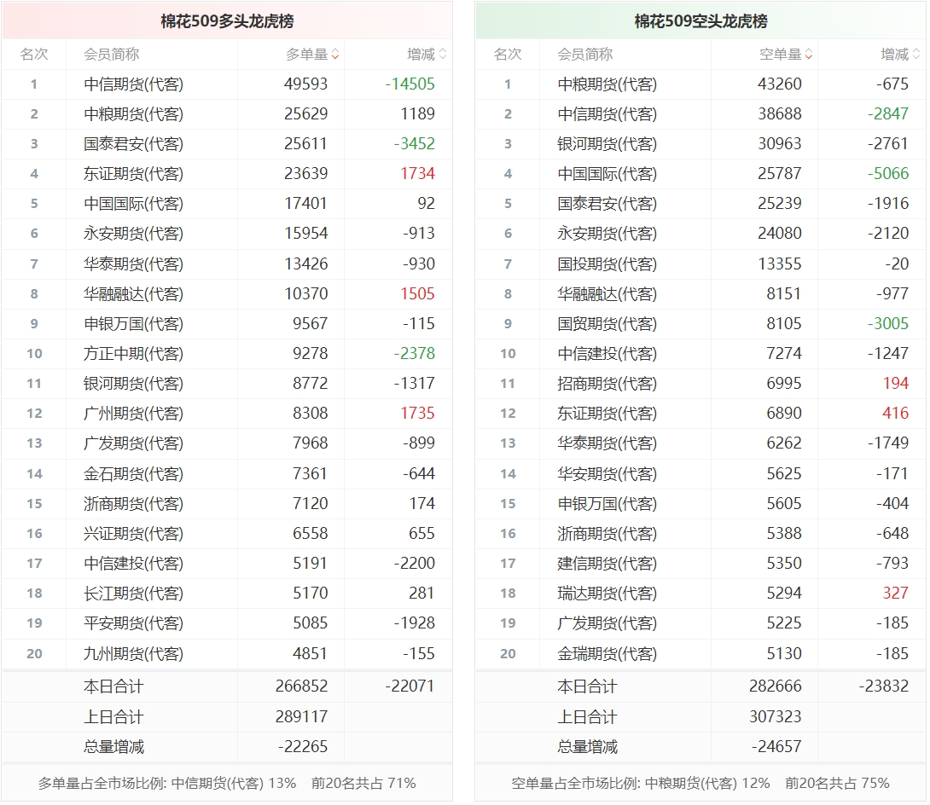930x805 pixels.
Task: Click 广州期货(代客) row name
Action: click(133, 414)
